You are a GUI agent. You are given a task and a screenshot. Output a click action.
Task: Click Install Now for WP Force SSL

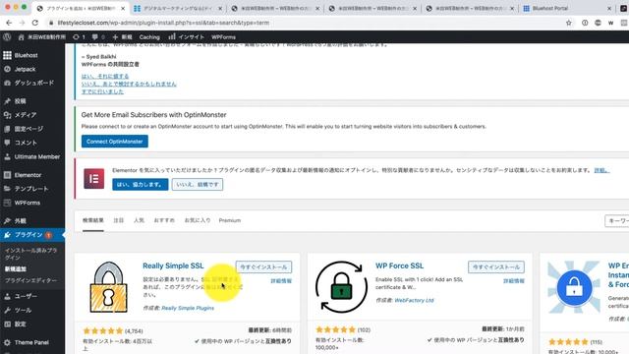[x=495, y=266]
